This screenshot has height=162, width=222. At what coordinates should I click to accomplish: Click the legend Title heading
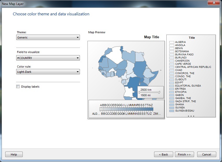[192, 38]
